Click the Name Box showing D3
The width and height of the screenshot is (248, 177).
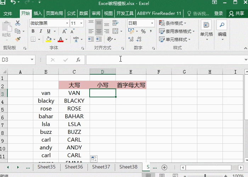(x=15, y=60)
